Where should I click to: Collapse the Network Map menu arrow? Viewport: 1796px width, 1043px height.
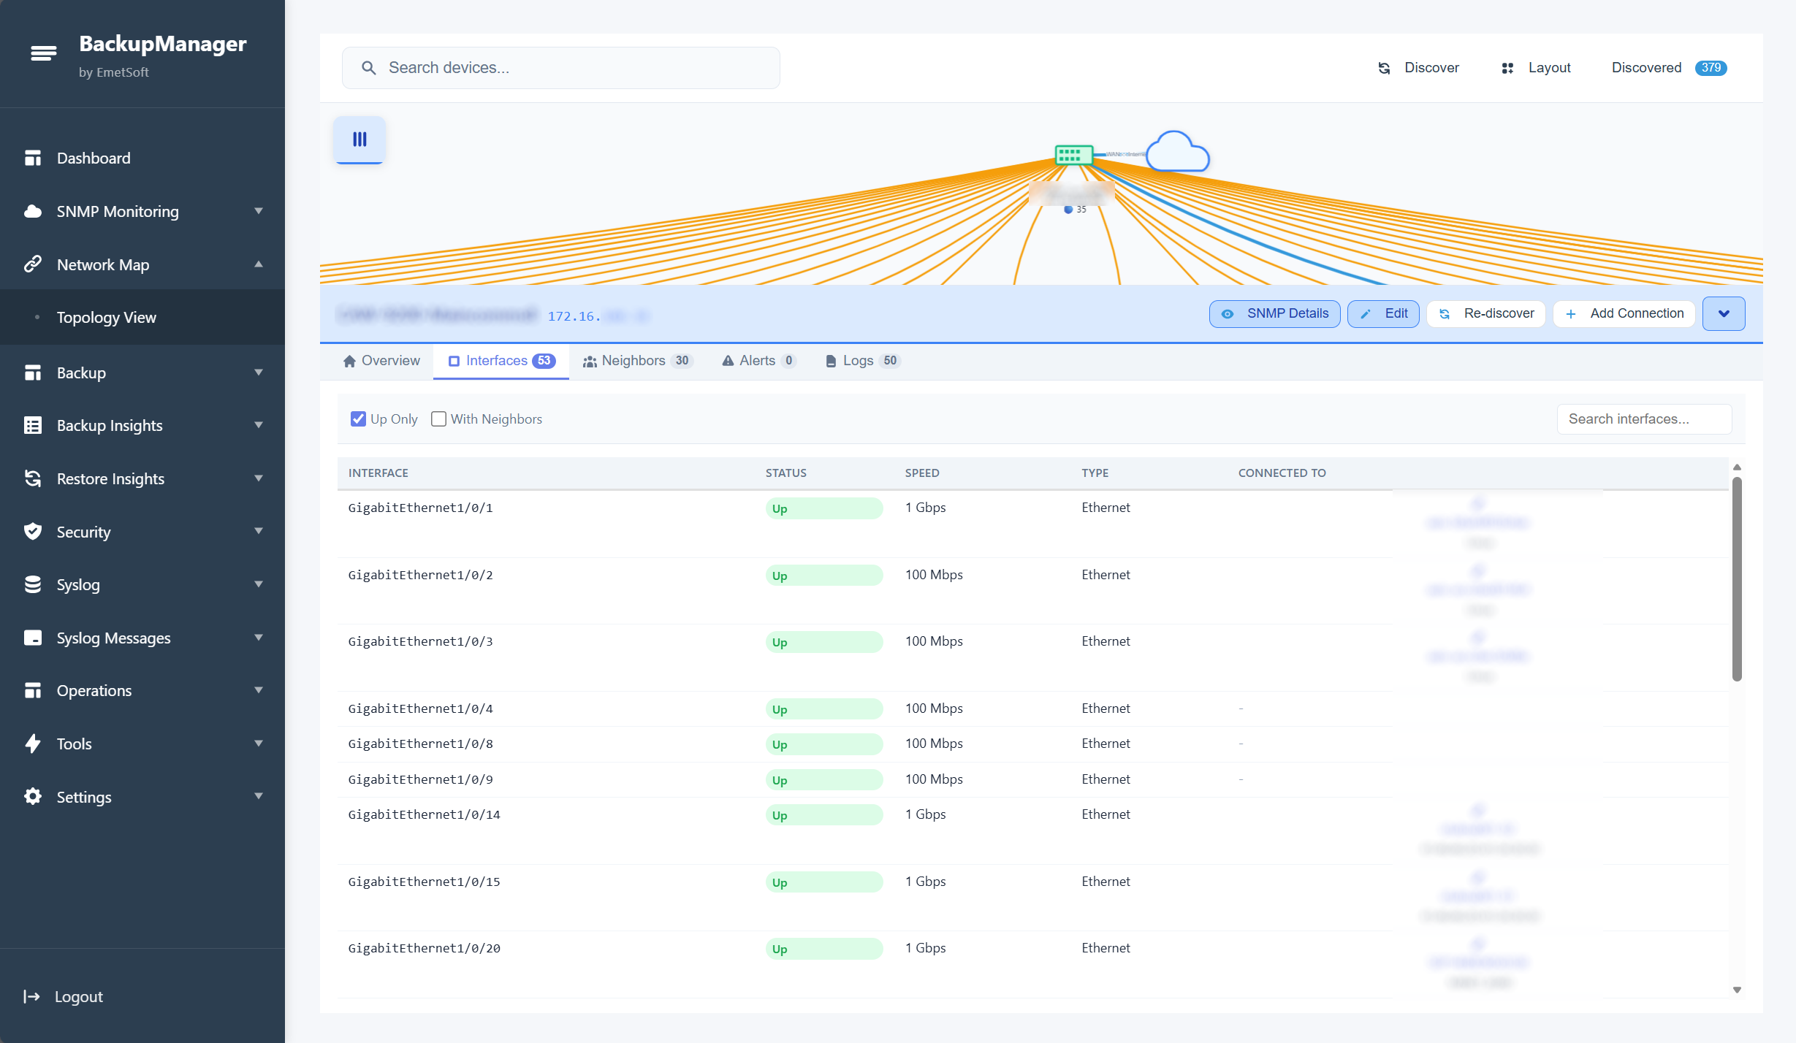coord(259,264)
